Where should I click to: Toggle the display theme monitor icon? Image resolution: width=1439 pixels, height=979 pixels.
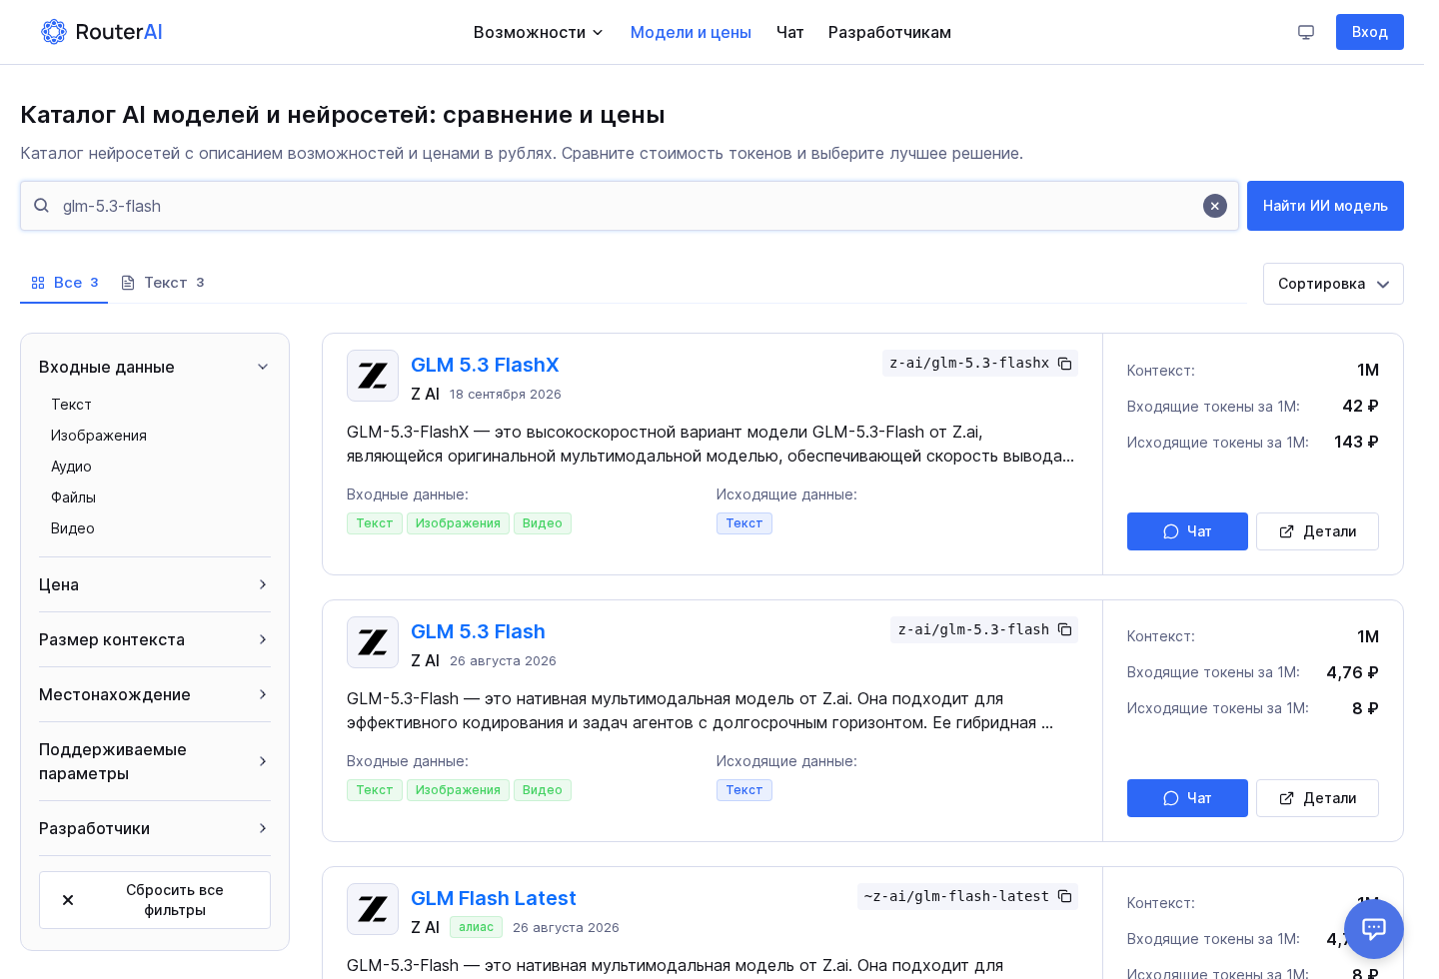coord(1306,32)
